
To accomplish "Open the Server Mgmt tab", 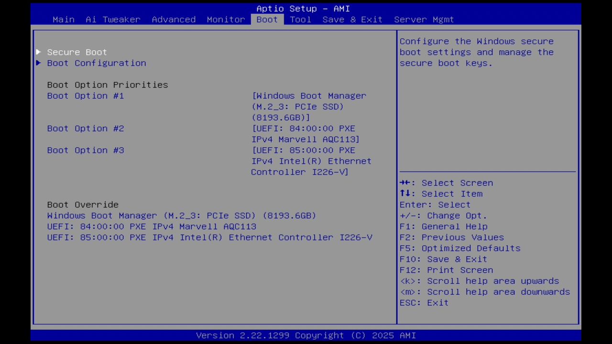I will pyautogui.click(x=423, y=19).
